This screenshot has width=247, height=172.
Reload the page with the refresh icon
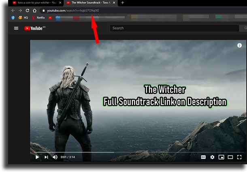[x=28, y=11]
